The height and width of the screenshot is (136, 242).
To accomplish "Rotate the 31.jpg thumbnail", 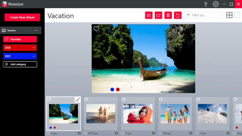I will 198,99.
